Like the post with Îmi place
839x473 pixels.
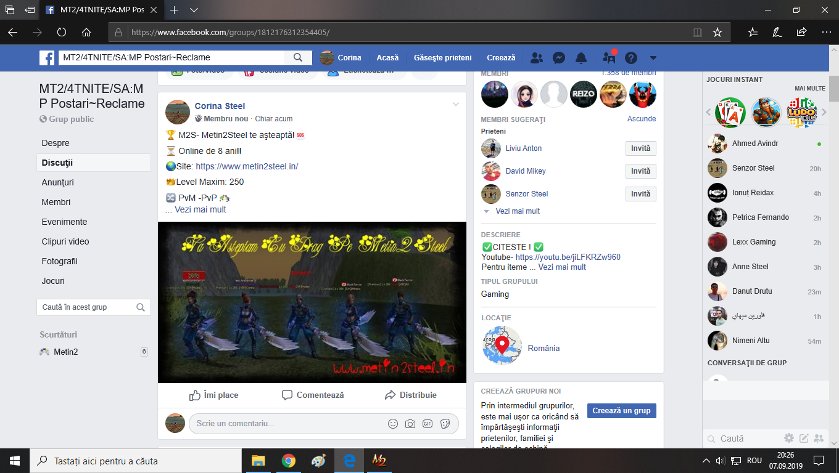pyautogui.click(x=213, y=395)
